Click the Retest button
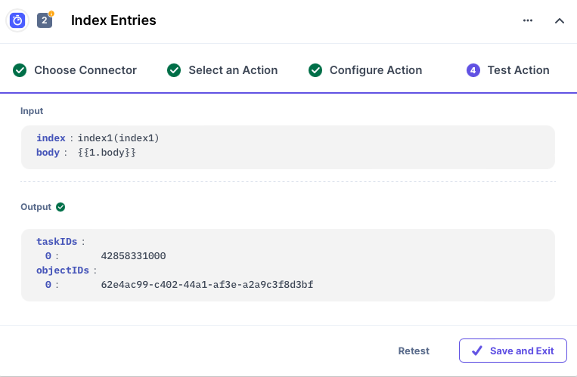This screenshot has height=377, width=577. pyautogui.click(x=414, y=351)
